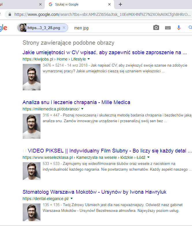Viewport: 192px width, 226px height.
Task: Expand dropdown arrow beside dental-elegance.pl URL
Action: [x=72, y=198]
